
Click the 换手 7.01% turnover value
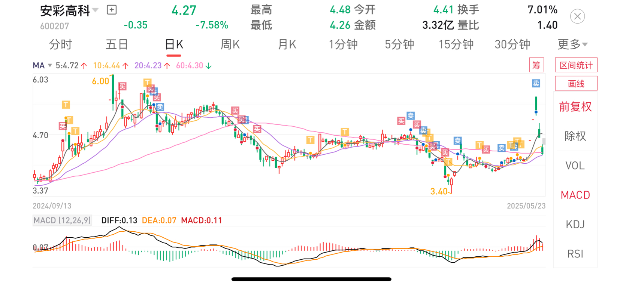click(x=542, y=10)
